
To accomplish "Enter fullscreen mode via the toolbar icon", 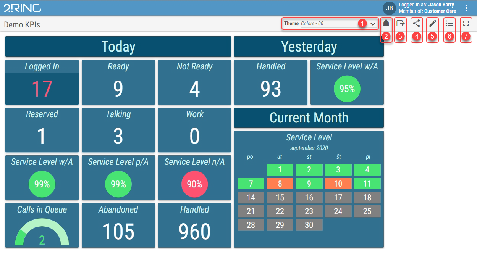I will click(x=466, y=24).
